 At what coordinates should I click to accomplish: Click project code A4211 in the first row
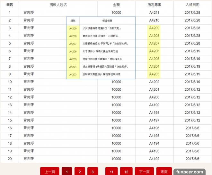tap(154, 13)
